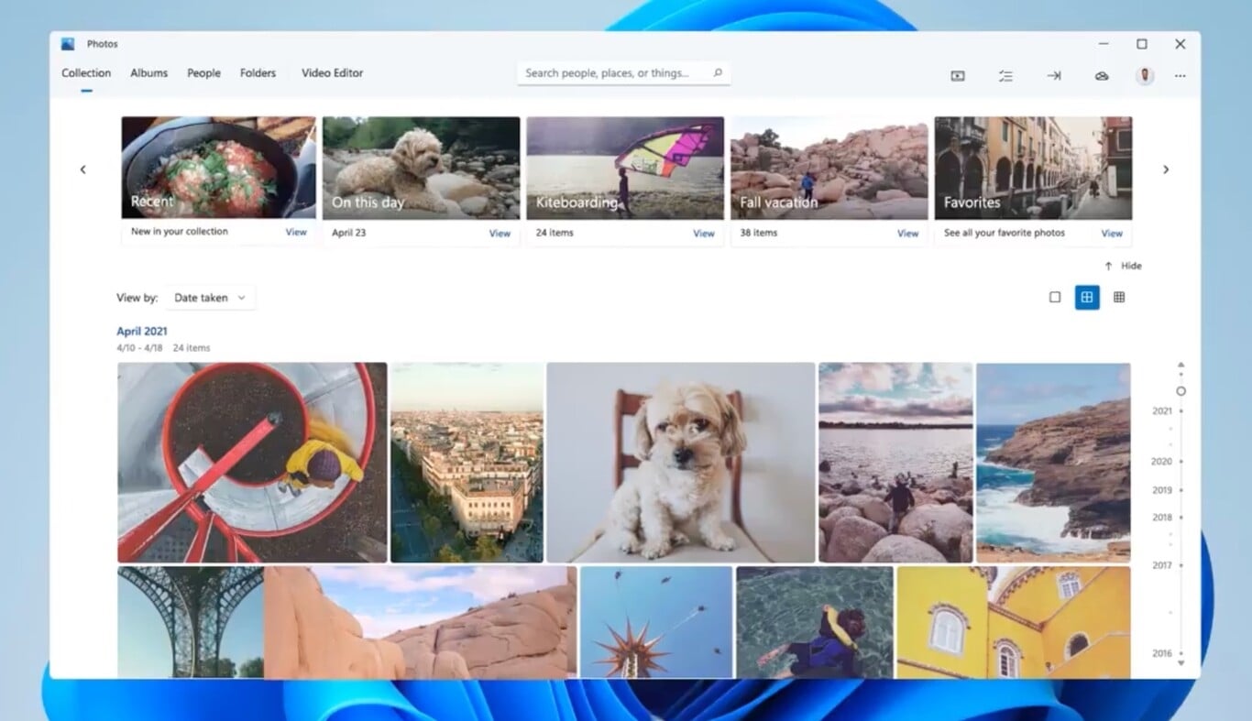Image resolution: width=1252 pixels, height=721 pixels.
Task: Jump to 2019 on the timeline
Action: 1162,490
